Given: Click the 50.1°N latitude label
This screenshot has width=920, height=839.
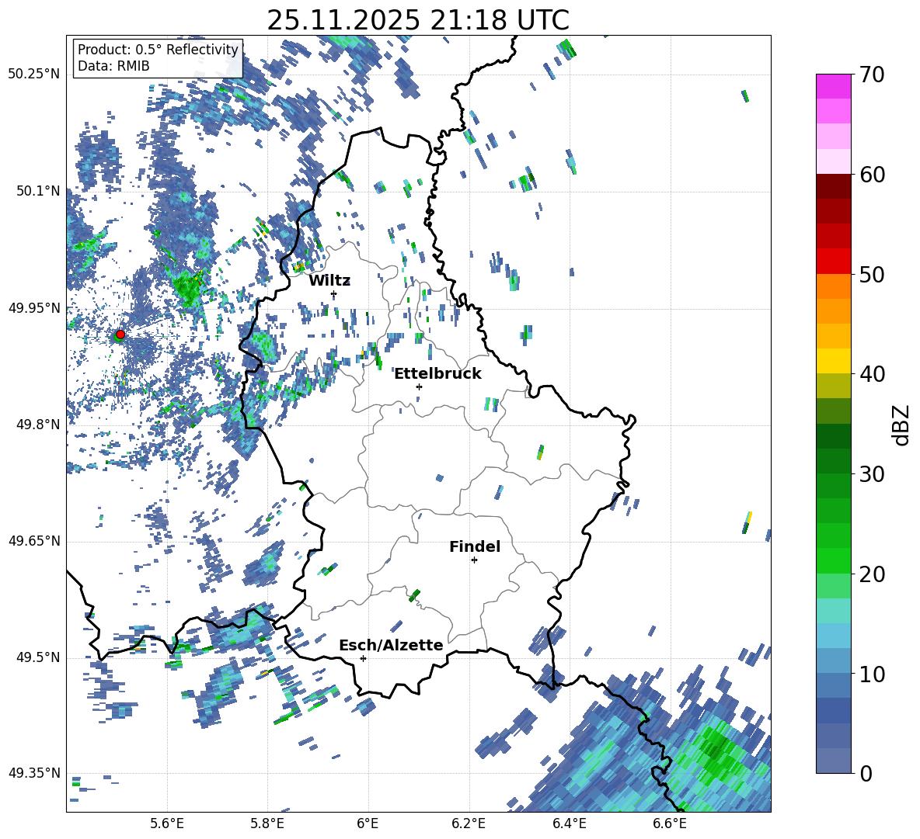Looking at the screenshot, I should tap(38, 191).
